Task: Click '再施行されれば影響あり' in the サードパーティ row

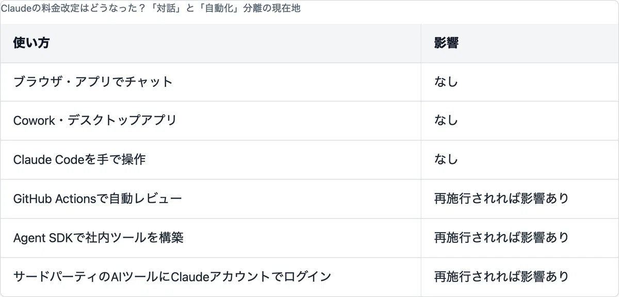Action: click(x=501, y=277)
